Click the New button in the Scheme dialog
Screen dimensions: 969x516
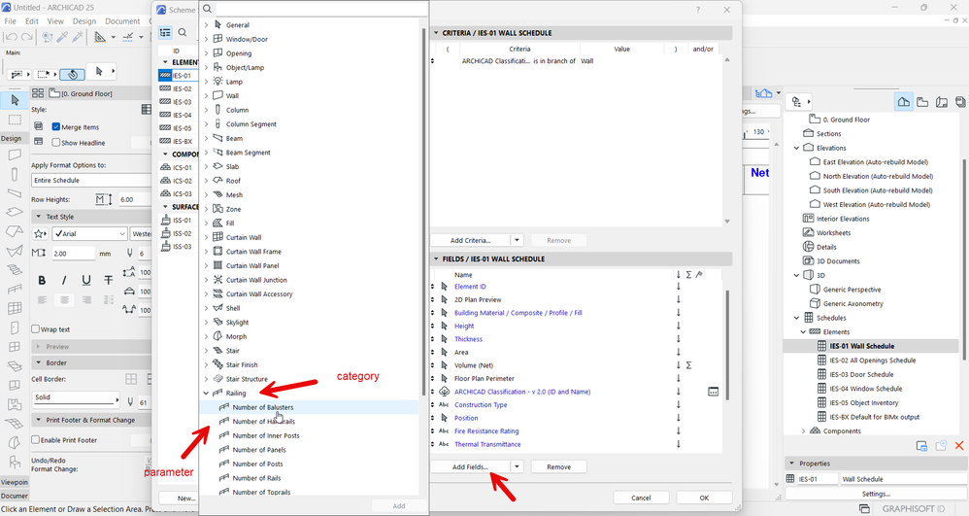coord(180,498)
